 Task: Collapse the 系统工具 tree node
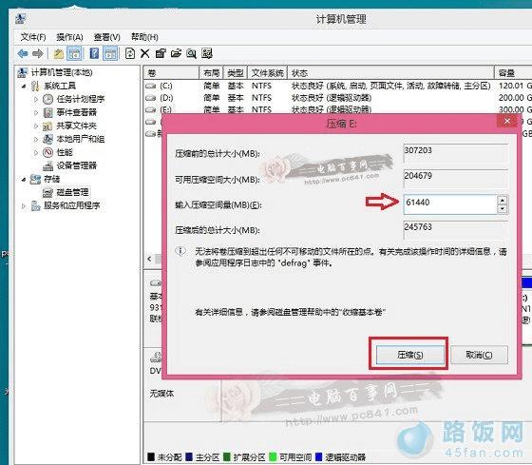coord(24,86)
